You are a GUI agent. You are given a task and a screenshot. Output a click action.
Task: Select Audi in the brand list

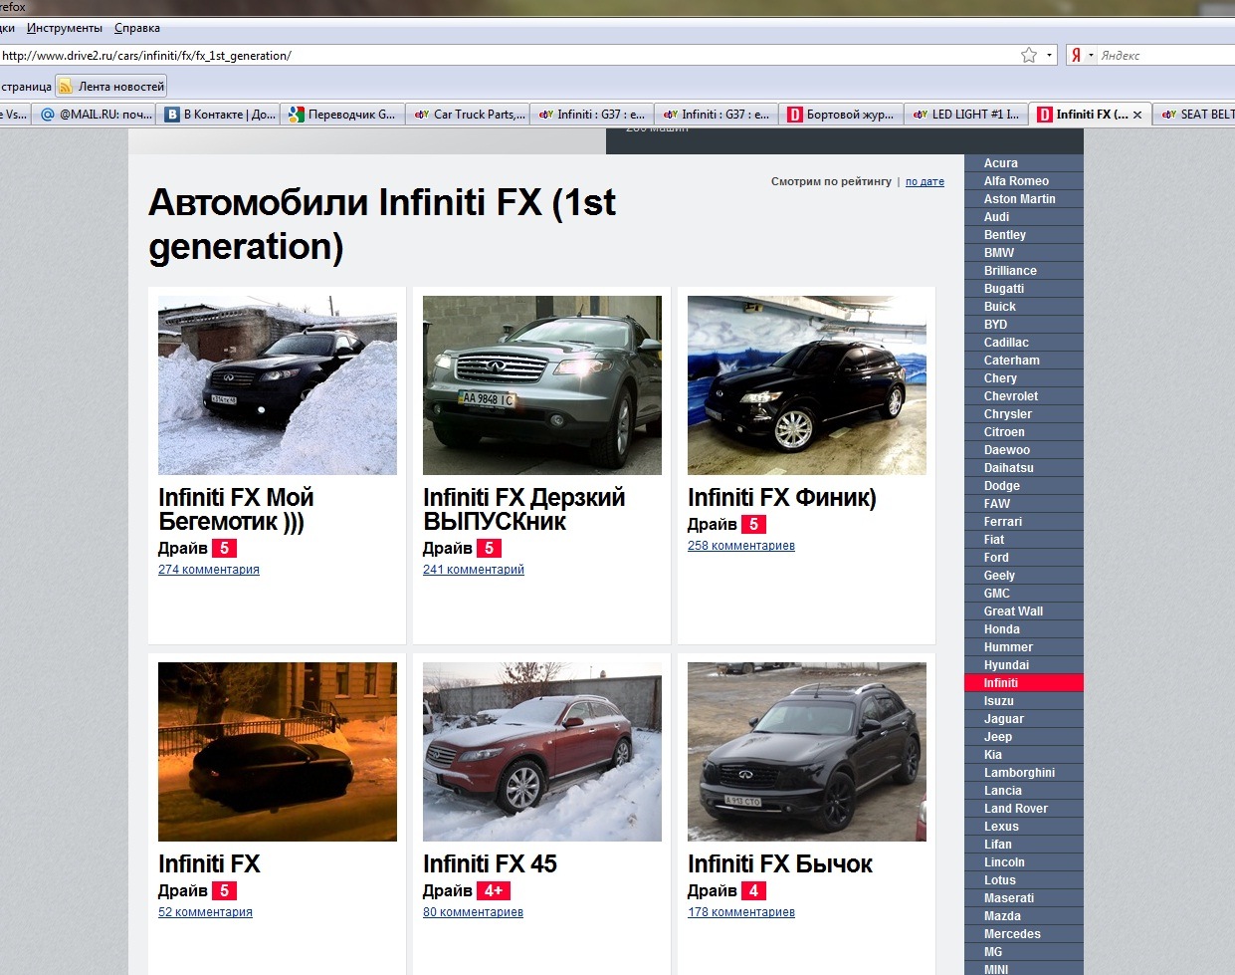tap(1024, 217)
